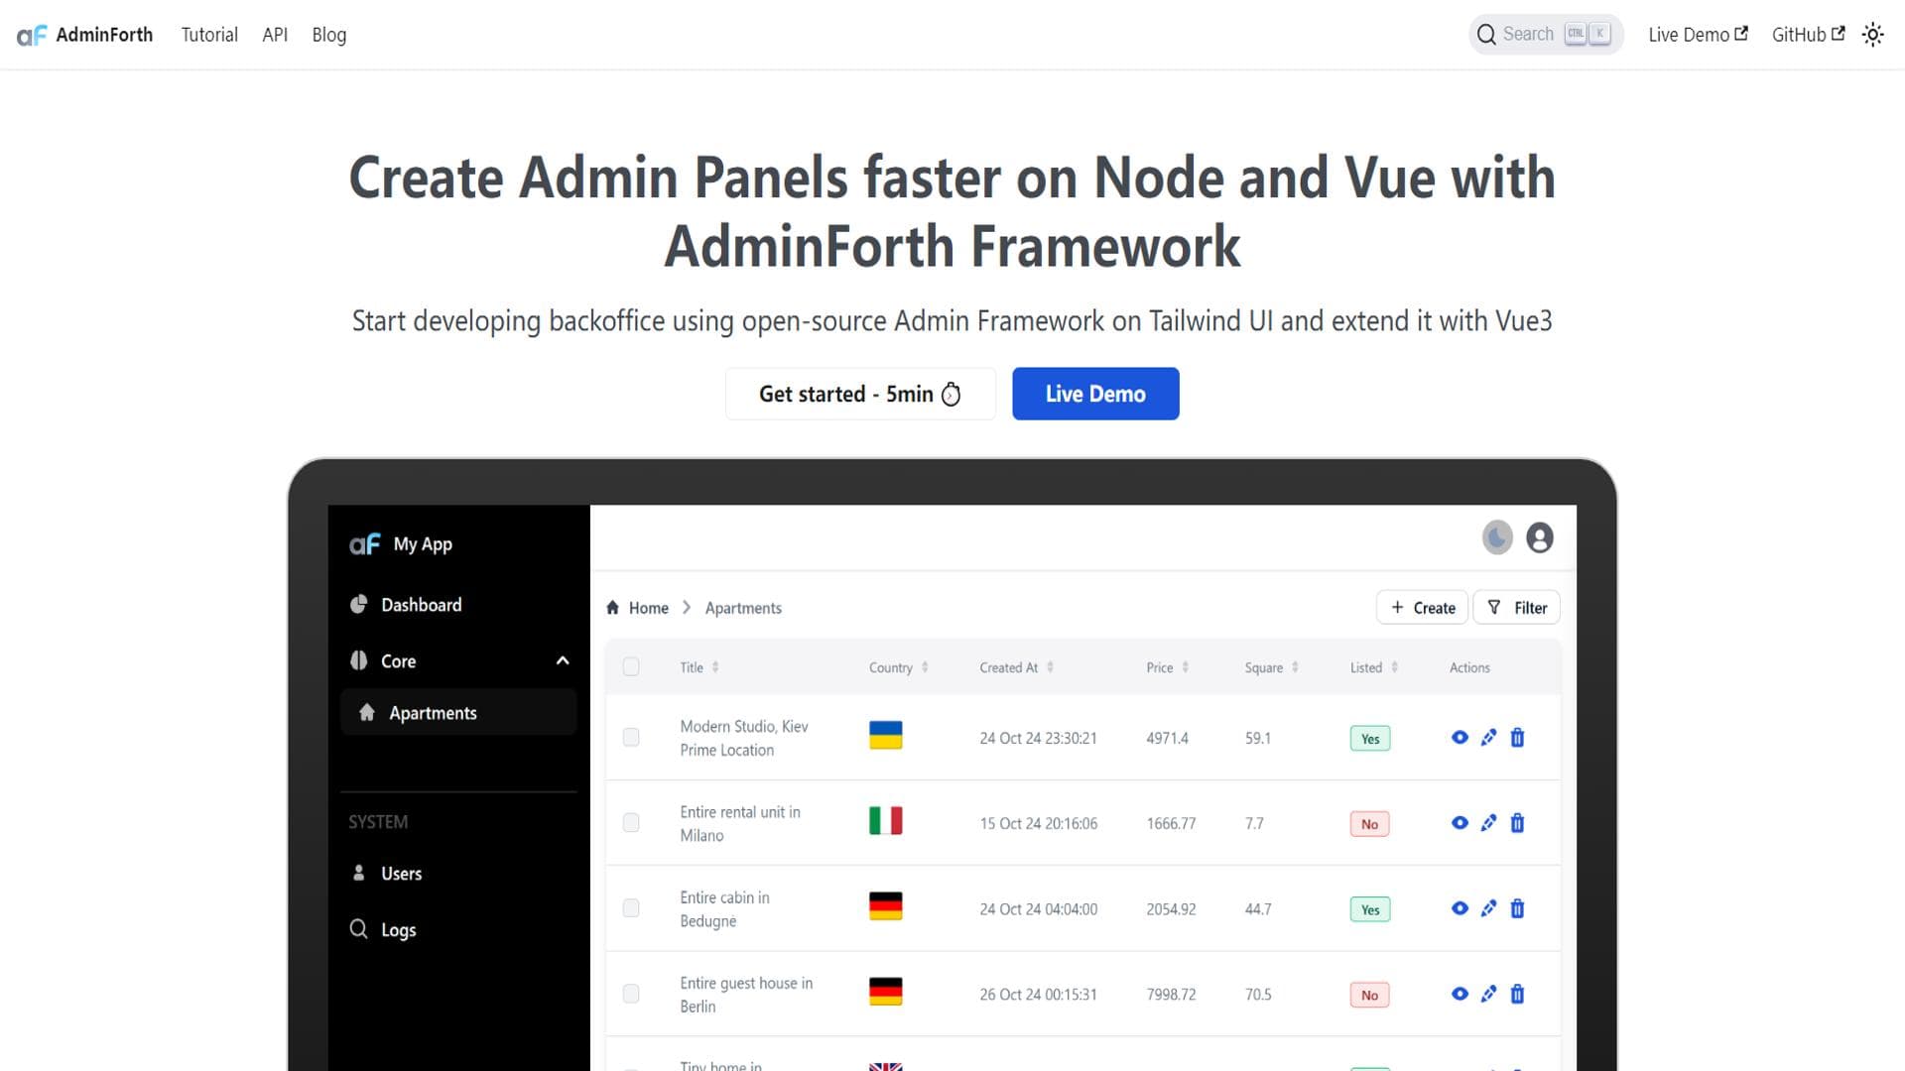
Task: Click the Get started - 5min button
Action: 859,394
